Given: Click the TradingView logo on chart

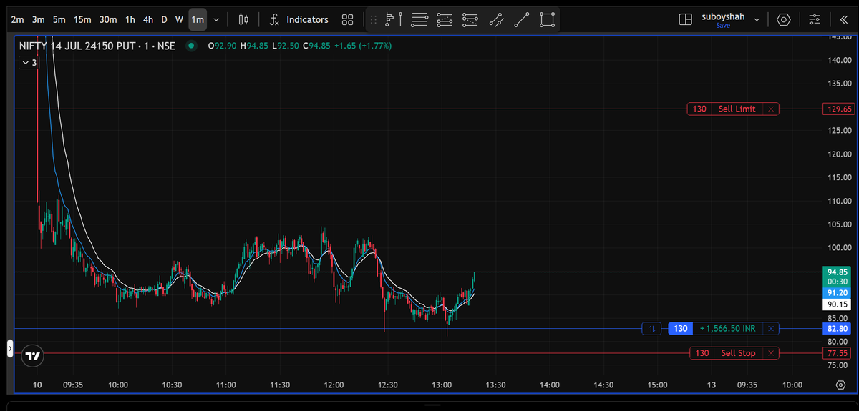Looking at the screenshot, I should coord(32,355).
